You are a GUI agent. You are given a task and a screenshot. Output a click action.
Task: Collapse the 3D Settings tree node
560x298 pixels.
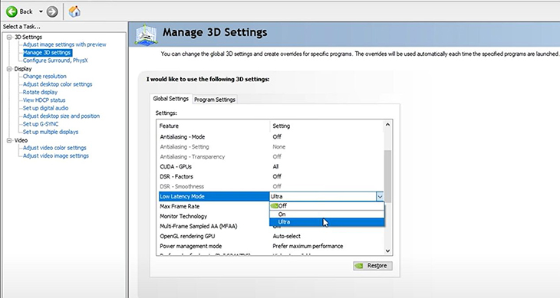tap(9, 37)
